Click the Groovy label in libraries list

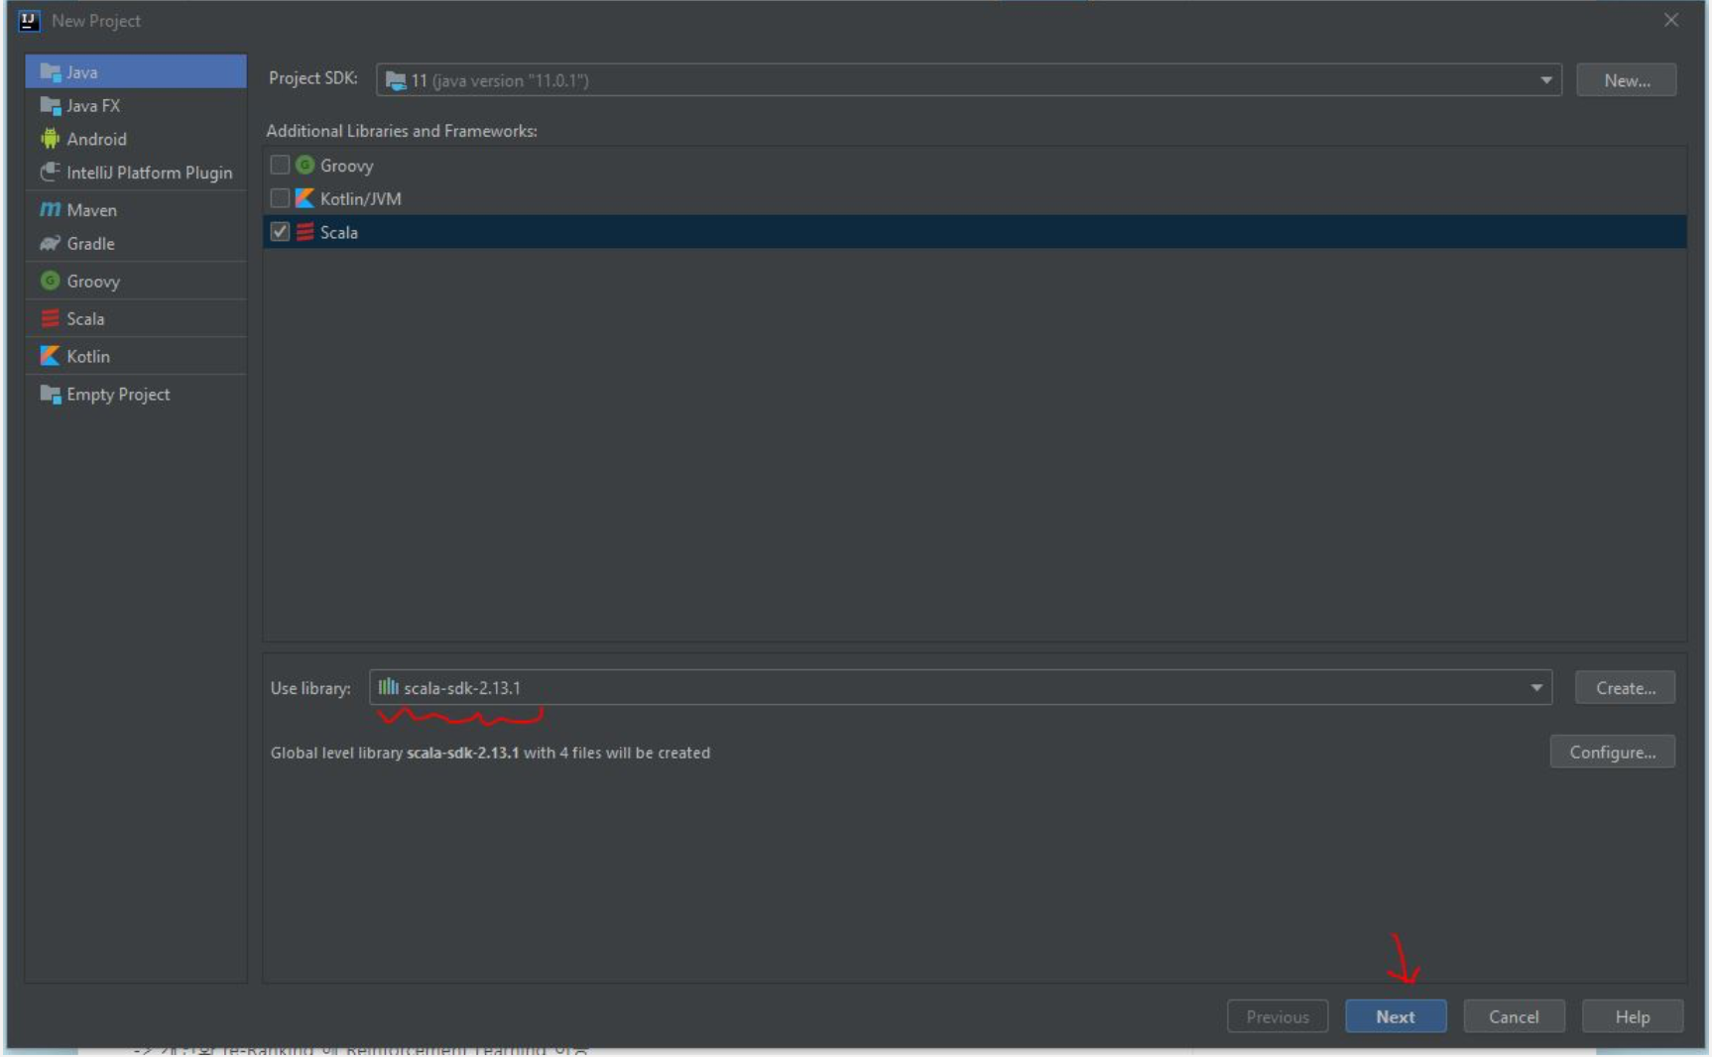tap(346, 166)
